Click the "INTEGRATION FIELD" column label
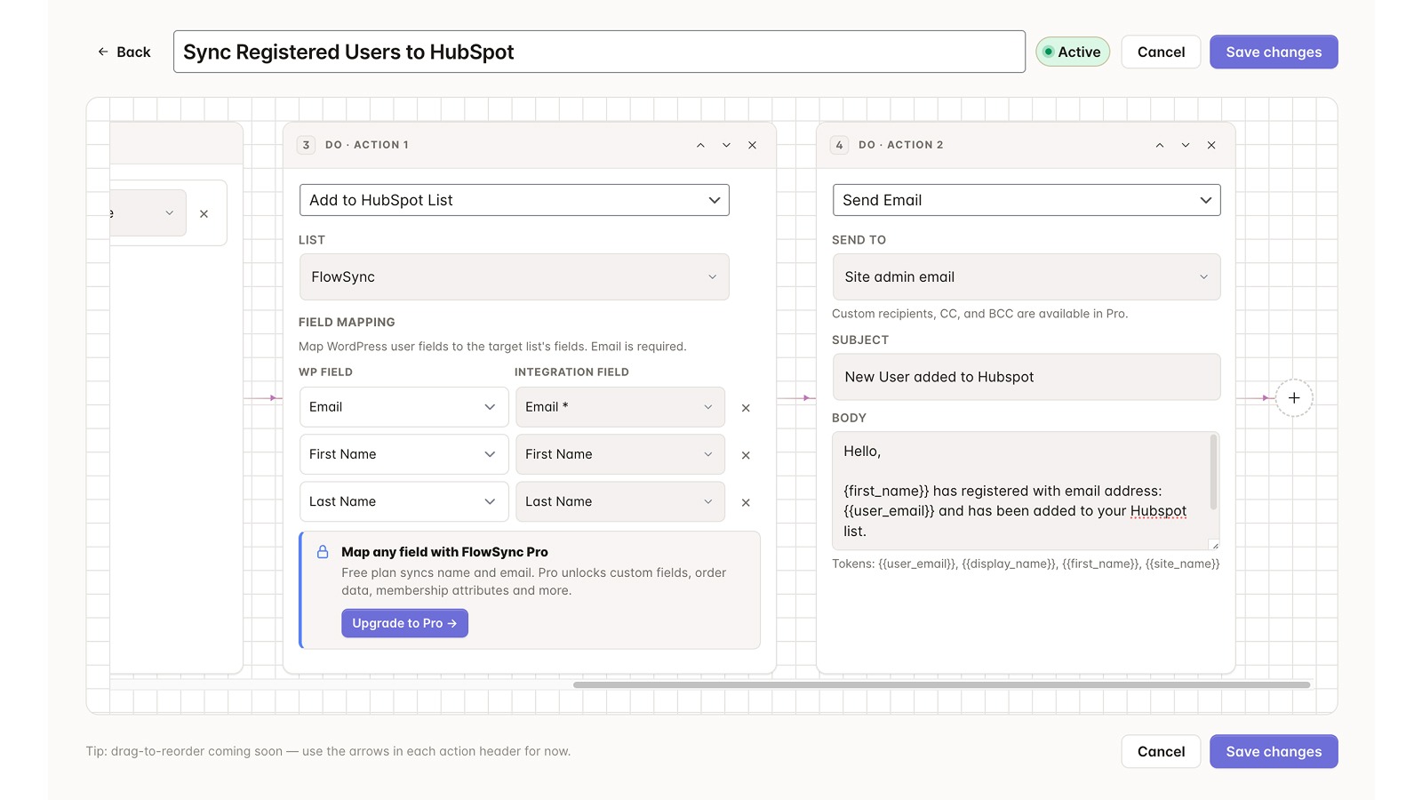Image resolution: width=1422 pixels, height=800 pixels. [571, 372]
